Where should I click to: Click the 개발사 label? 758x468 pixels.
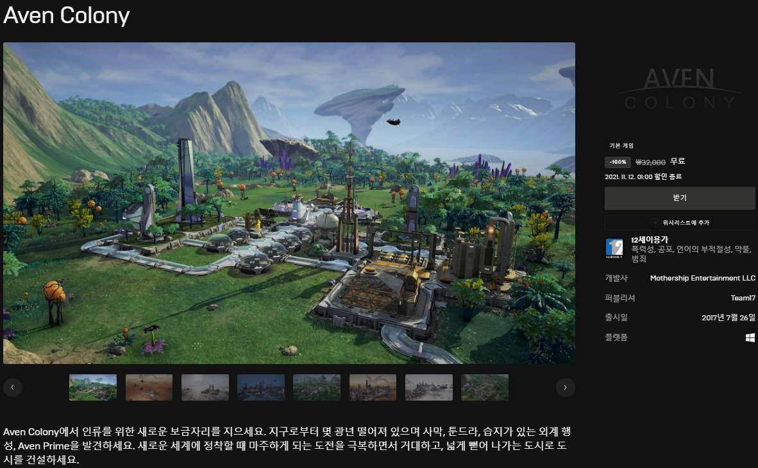616,278
